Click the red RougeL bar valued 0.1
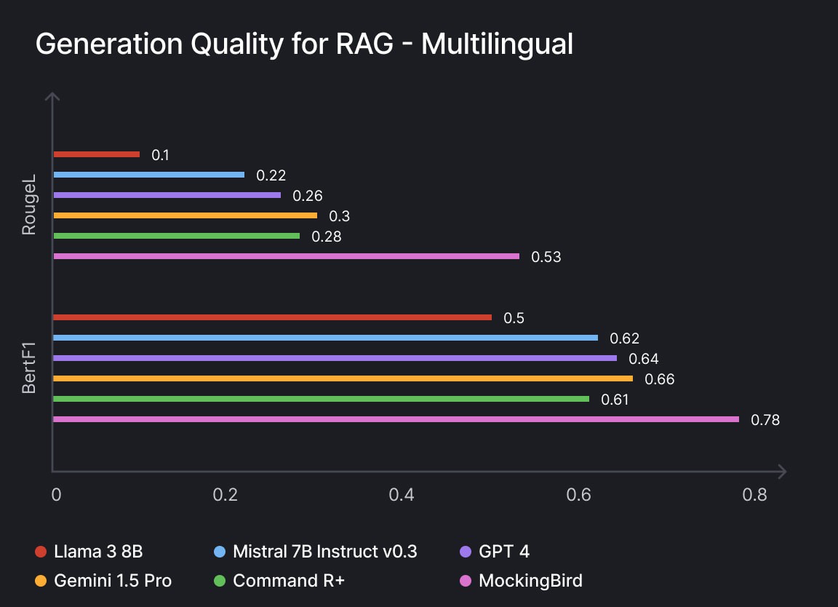This screenshot has height=607, width=838. (x=97, y=154)
